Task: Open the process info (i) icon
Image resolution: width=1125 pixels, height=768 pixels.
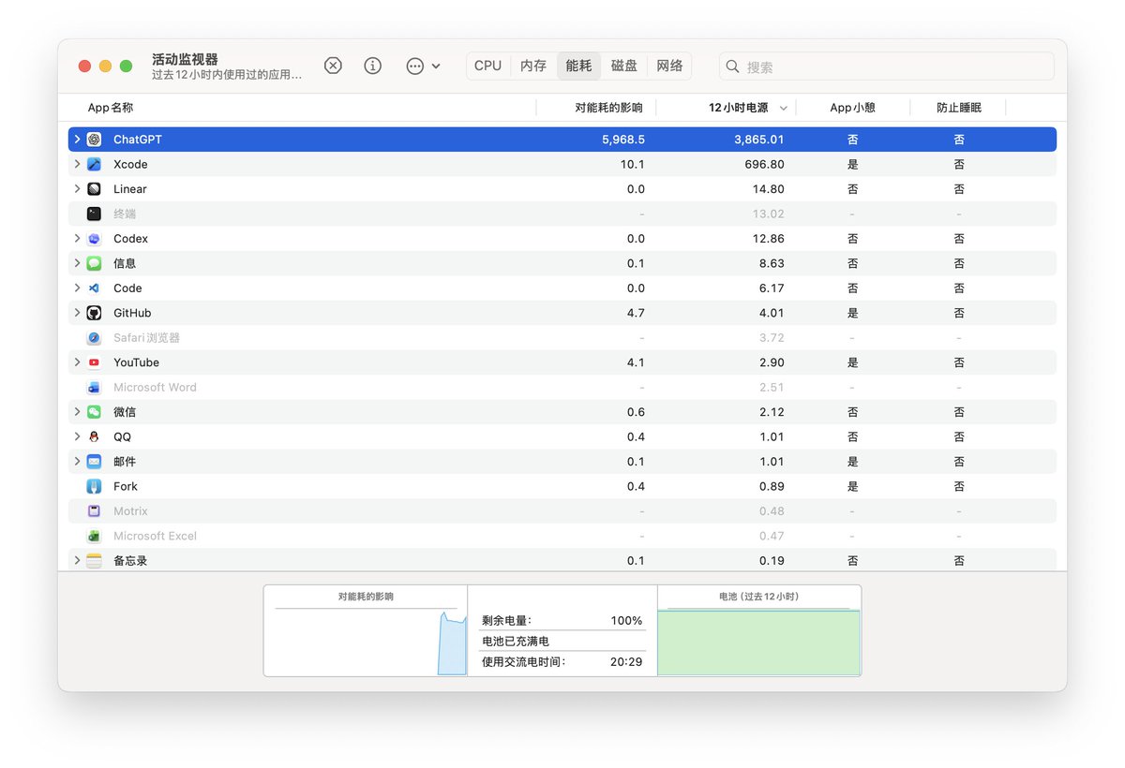Action: pos(373,66)
